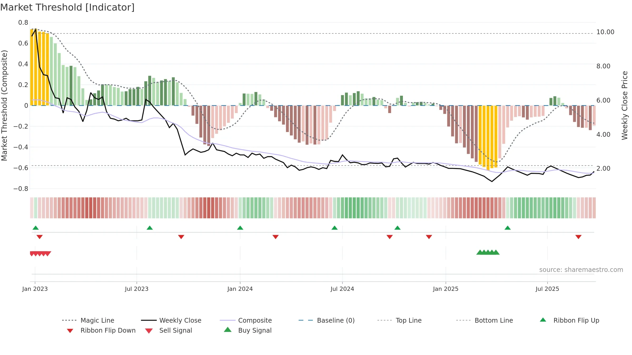Click the Ribbon Flip Down marker near Dec 2024
This screenshot has width=632, height=355.
[x=429, y=237]
